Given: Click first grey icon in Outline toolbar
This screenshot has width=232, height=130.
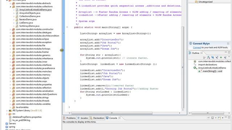Looking at the screenshot, I should (204, 57).
